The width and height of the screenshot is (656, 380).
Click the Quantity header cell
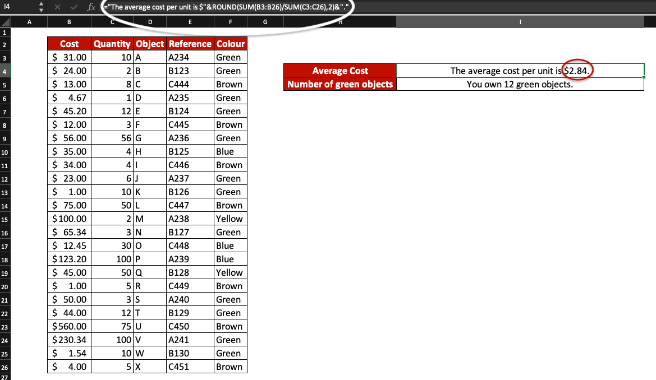pos(112,44)
